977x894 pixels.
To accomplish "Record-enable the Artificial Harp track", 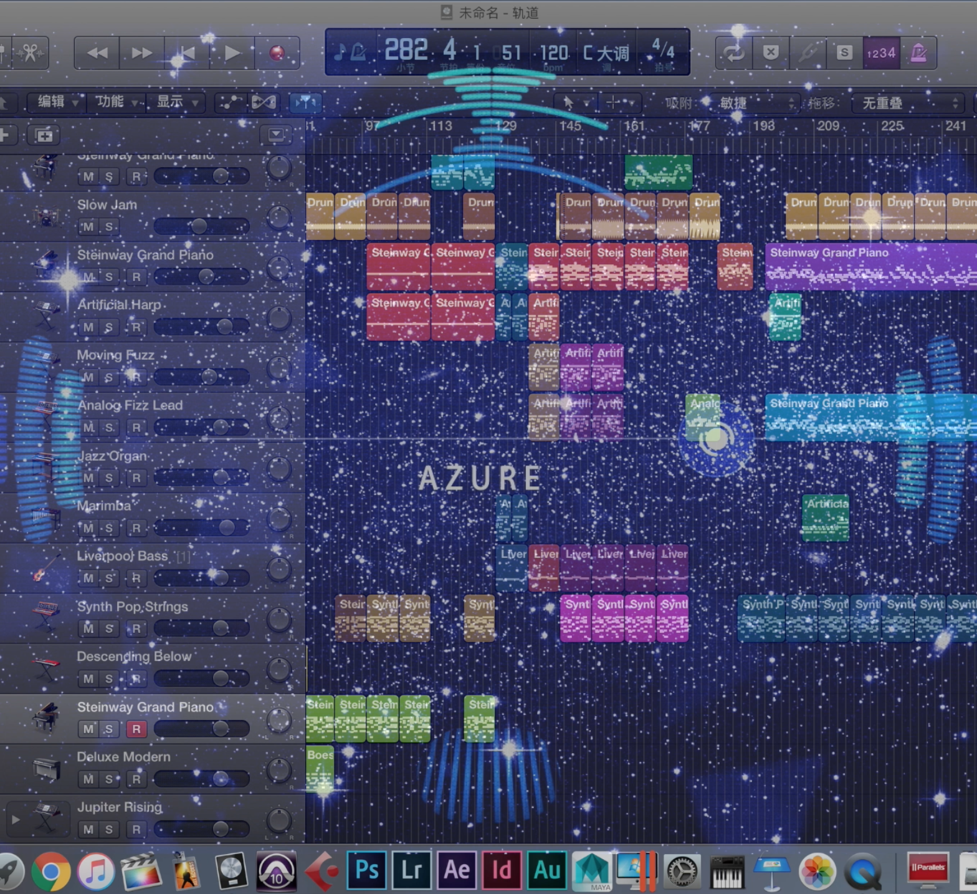I will [136, 327].
